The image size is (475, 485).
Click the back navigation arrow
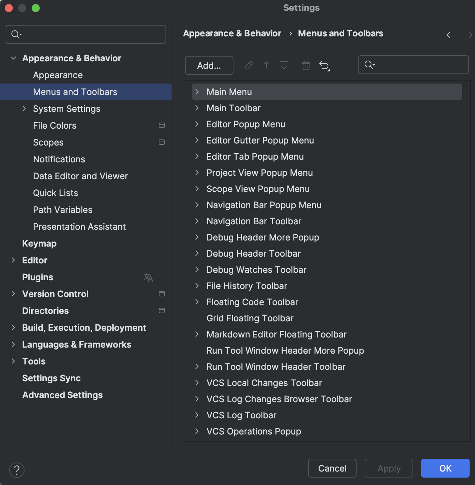pos(451,35)
